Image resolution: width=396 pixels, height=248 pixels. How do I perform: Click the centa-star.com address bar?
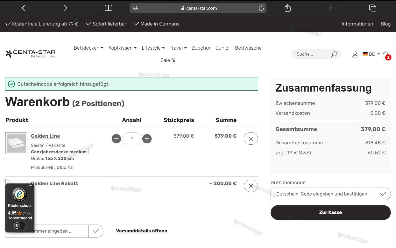coord(198,8)
